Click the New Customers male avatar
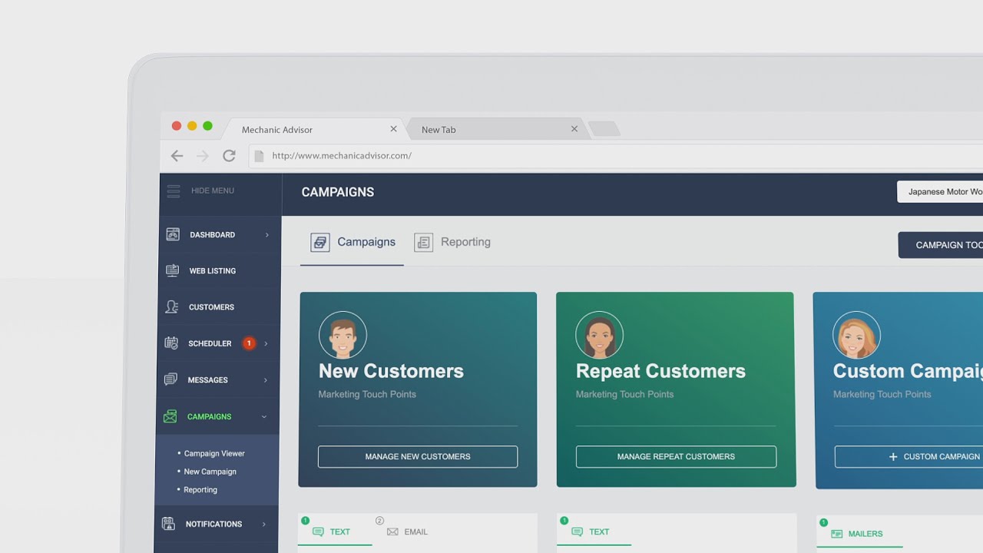This screenshot has width=983, height=553. [343, 335]
